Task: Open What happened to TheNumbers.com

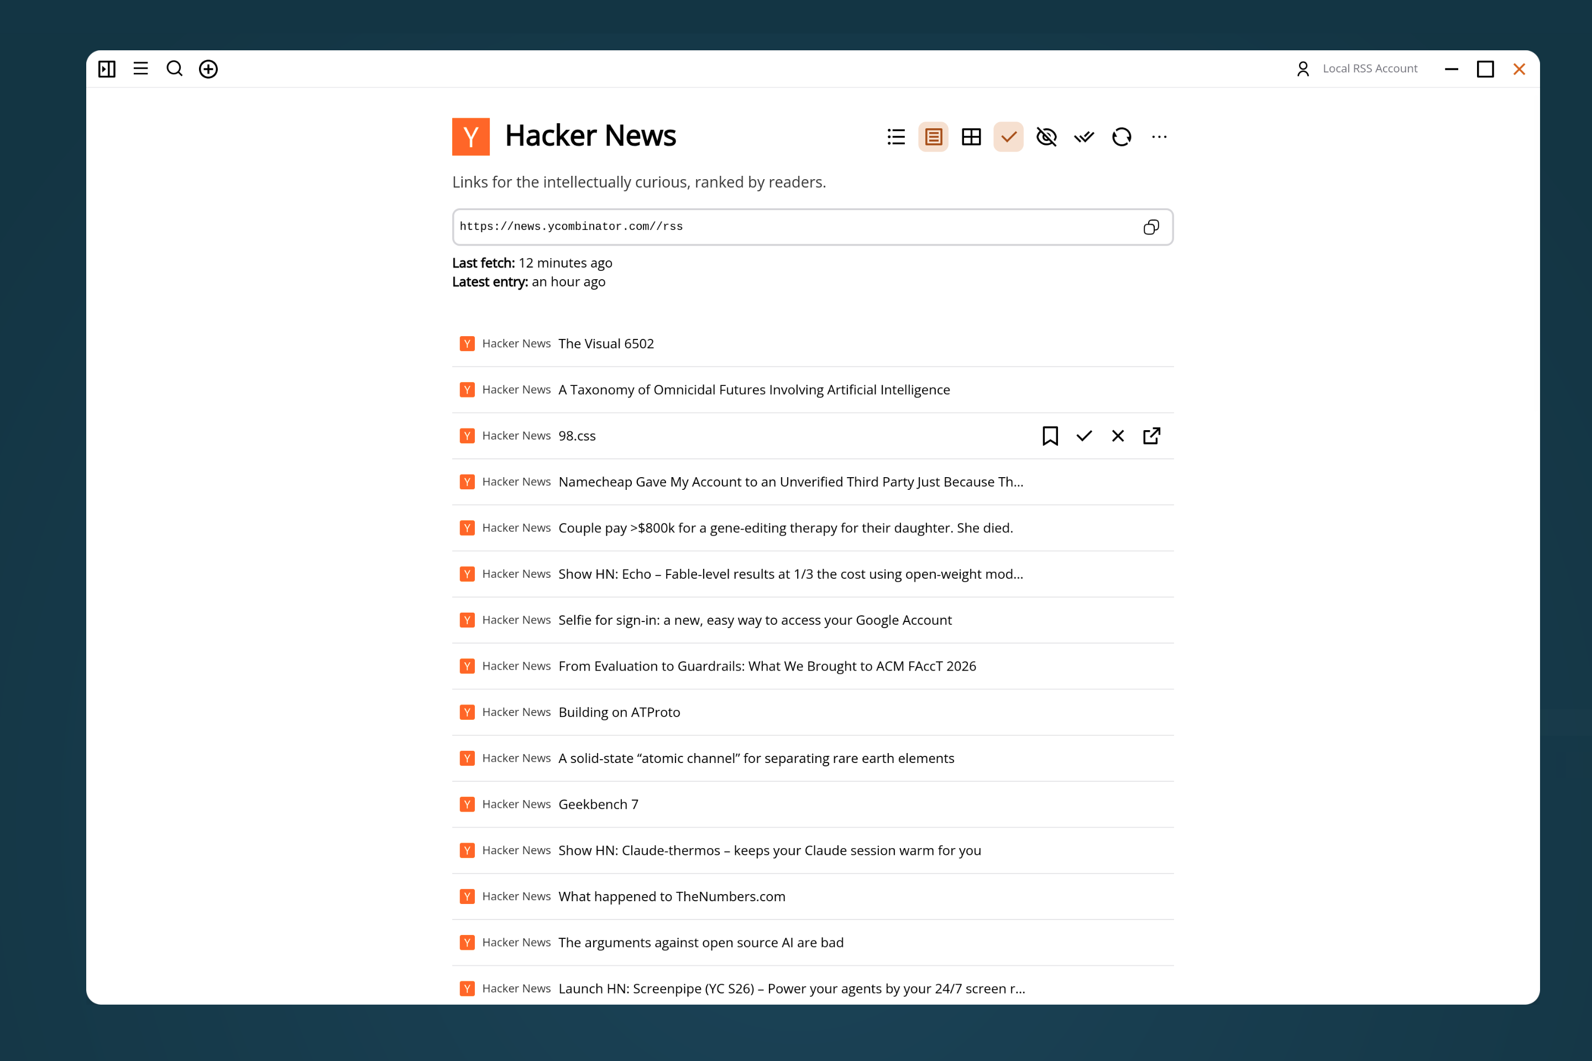Action: pos(813,896)
